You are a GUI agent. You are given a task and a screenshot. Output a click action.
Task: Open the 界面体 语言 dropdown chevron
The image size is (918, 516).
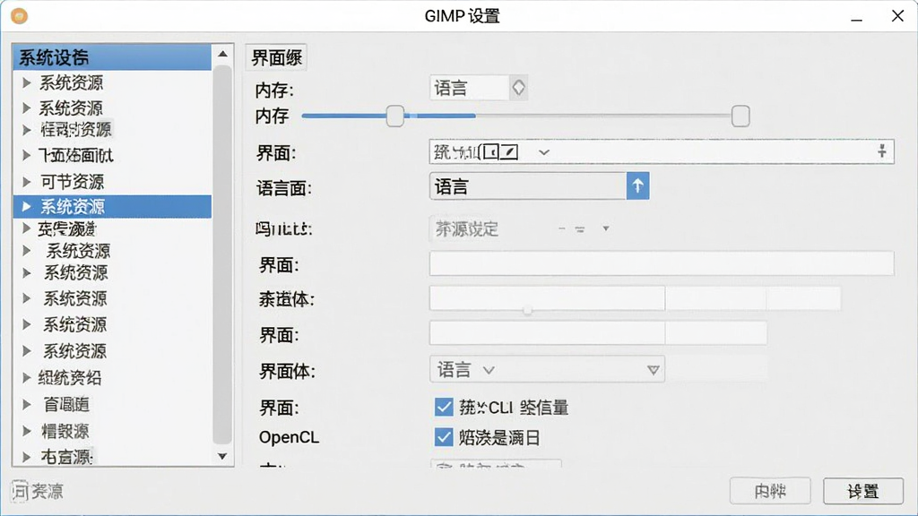click(x=489, y=370)
